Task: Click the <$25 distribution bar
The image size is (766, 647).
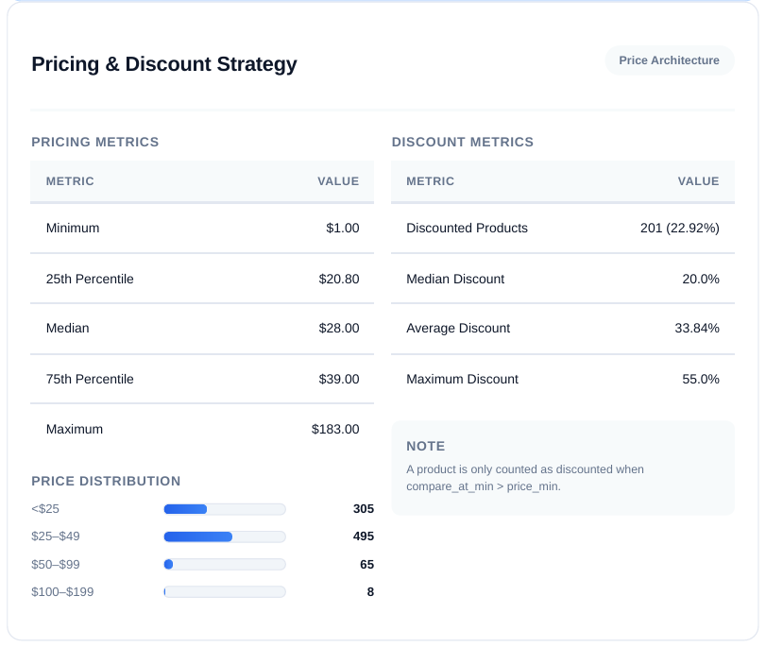Action: [224, 509]
